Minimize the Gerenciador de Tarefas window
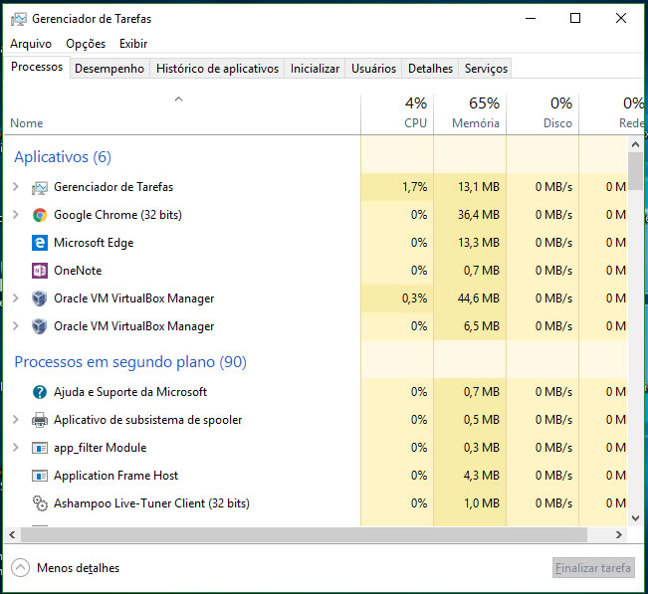Viewport: 648px width, 594px height. 531,18
